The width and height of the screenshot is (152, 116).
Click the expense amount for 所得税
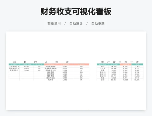pos(65,80)
